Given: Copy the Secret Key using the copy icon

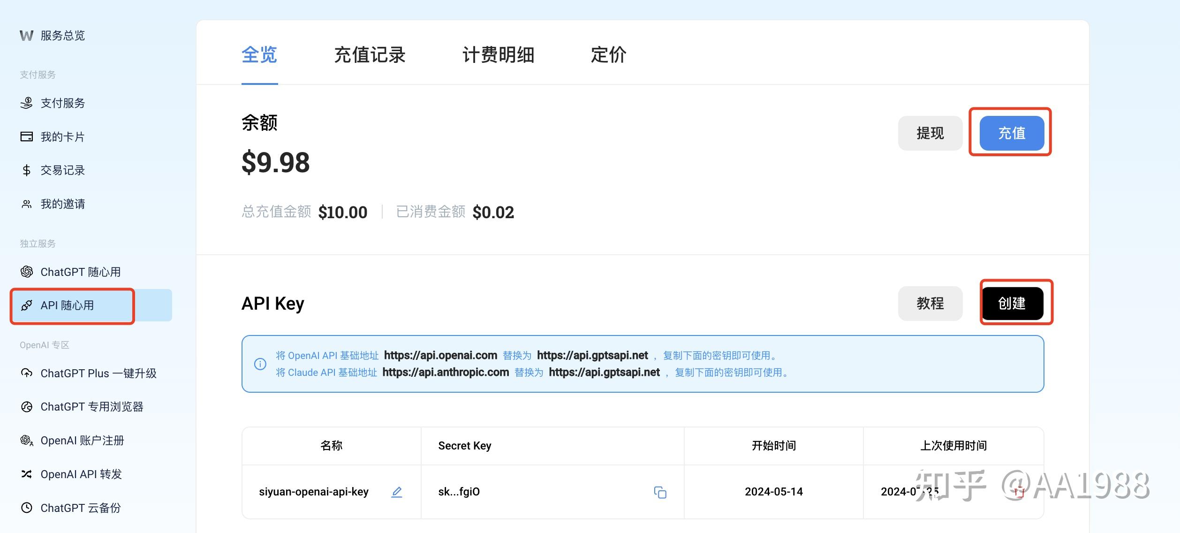Looking at the screenshot, I should [660, 493].
